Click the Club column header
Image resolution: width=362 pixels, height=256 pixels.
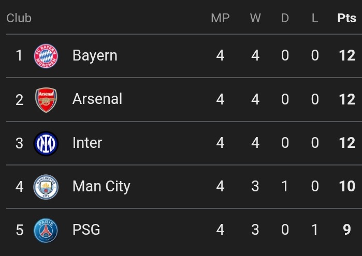pos(19,18)
